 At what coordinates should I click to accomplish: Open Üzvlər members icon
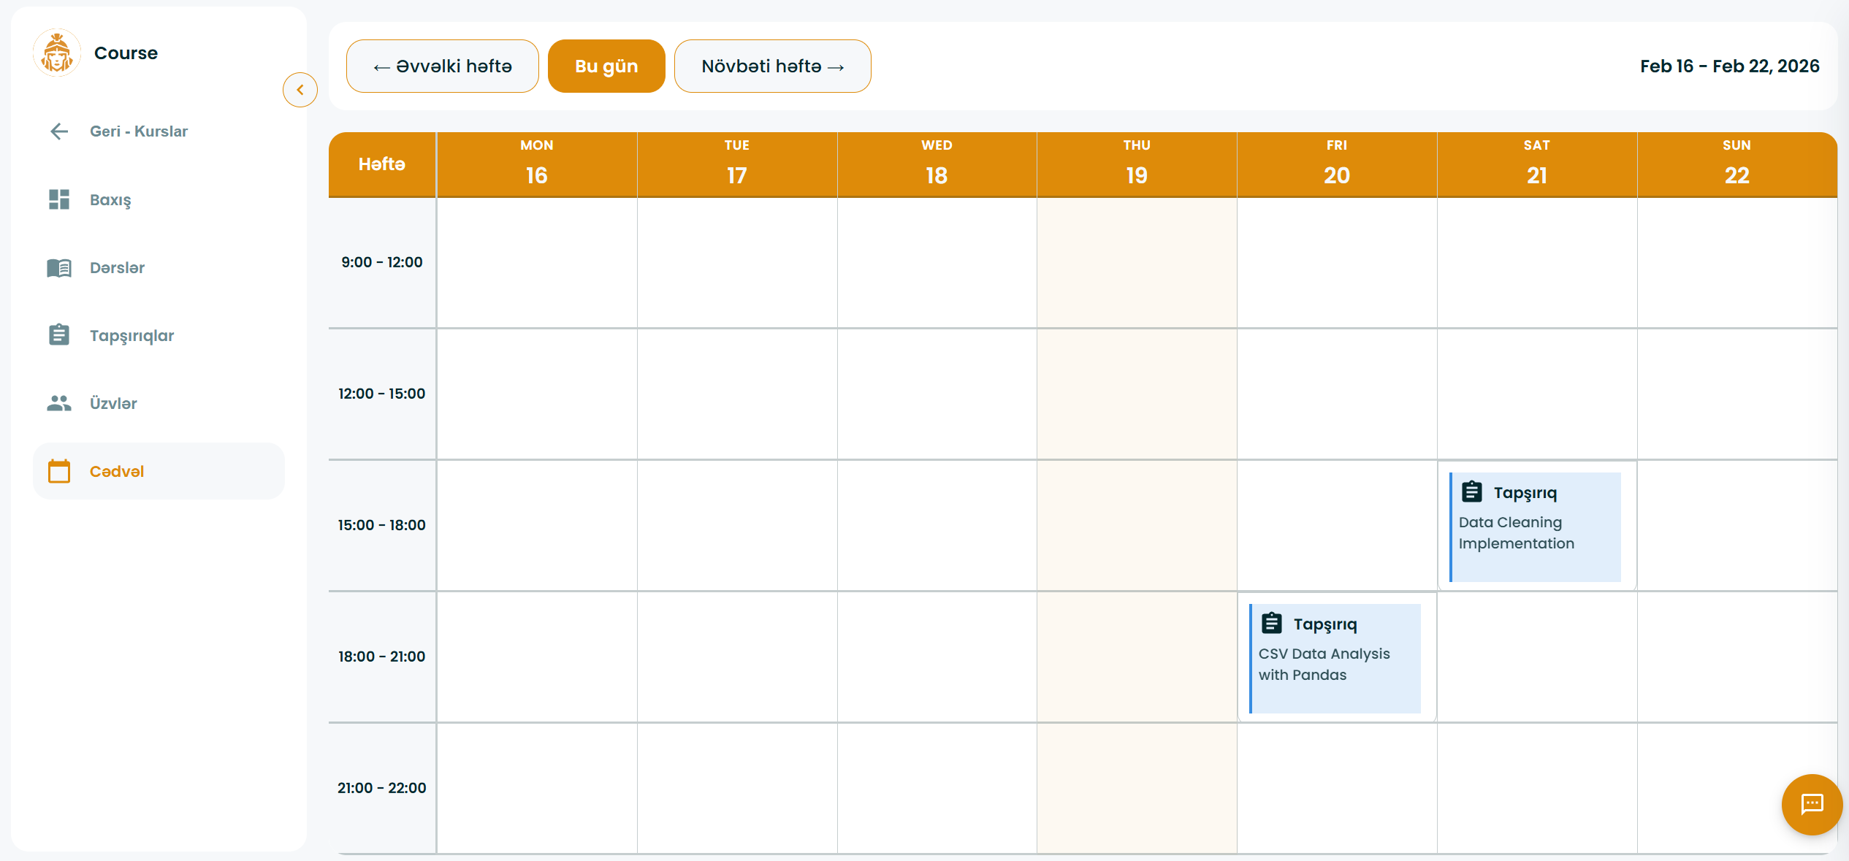tap(59, 403)
